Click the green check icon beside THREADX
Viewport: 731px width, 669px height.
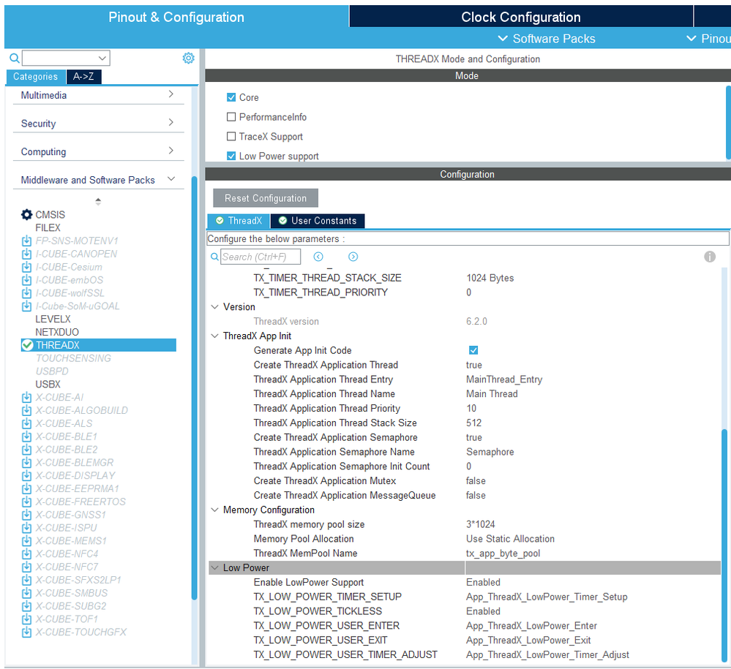click(28, 345)
